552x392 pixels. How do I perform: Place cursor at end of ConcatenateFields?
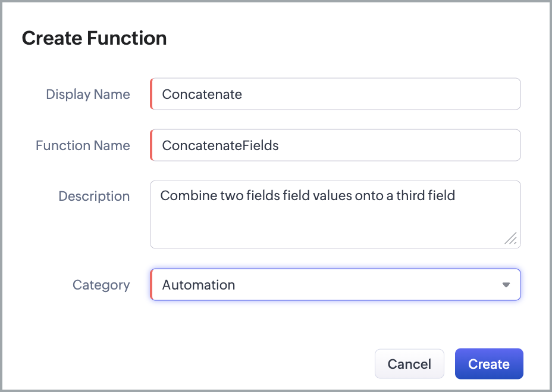pyautogui.click(x=280, y=145)
